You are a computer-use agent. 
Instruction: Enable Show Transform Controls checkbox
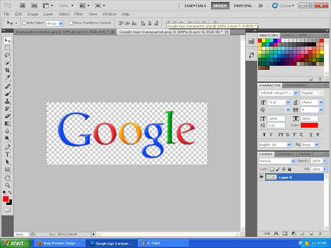tap(71, 23)
